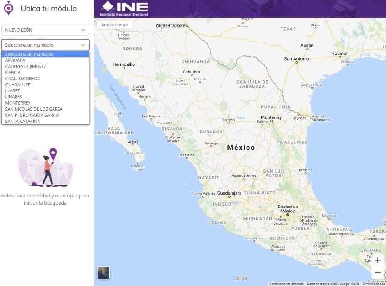Open the NUEVO LEÓN state dropdown
Viewport: 386px width, 286px height.
45,30
